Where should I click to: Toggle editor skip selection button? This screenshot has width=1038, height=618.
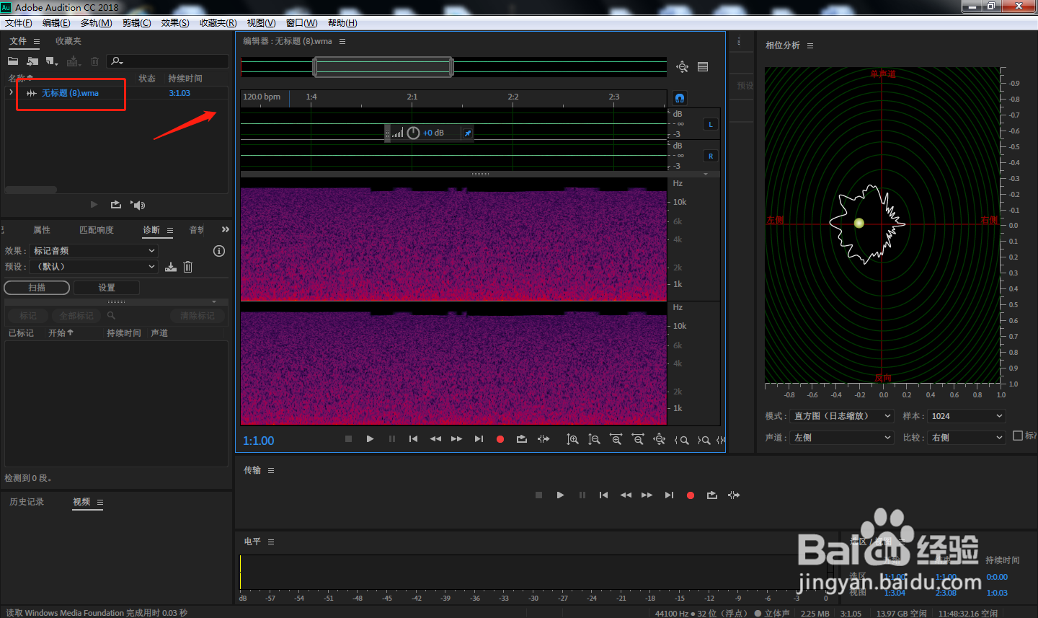[544, 438]
